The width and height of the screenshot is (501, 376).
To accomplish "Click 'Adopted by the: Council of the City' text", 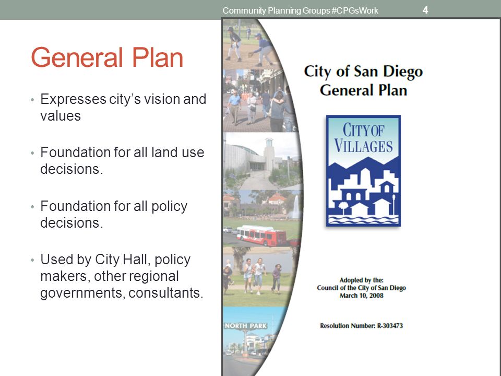I will click(x=361, y=284).
